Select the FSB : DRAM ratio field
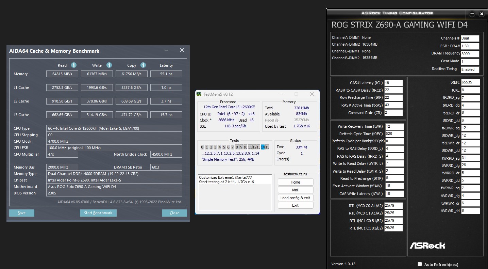 coord(470,46)
